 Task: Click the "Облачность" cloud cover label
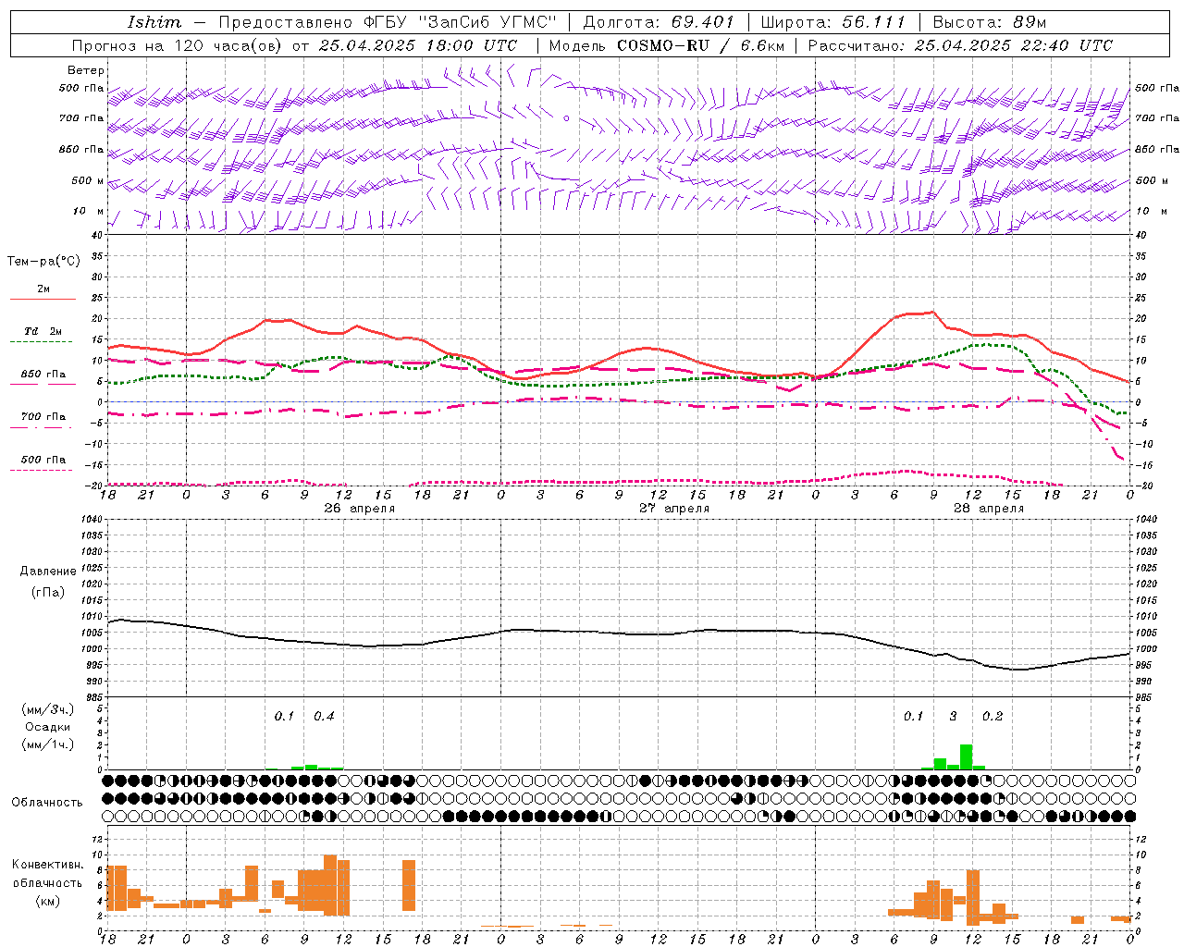(x=47, y=802)
